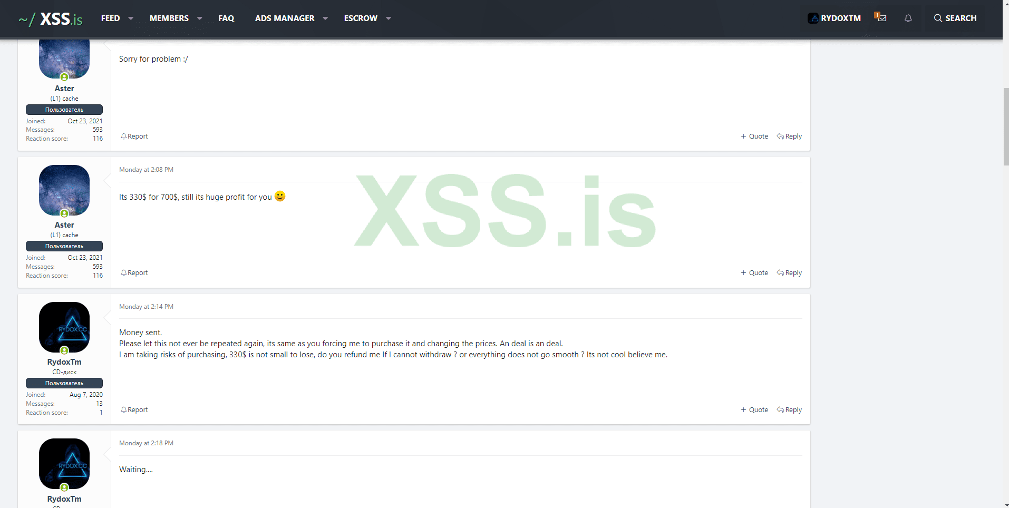Open the "Monday at 2:14 PM" post permalink

pos(146,307)
